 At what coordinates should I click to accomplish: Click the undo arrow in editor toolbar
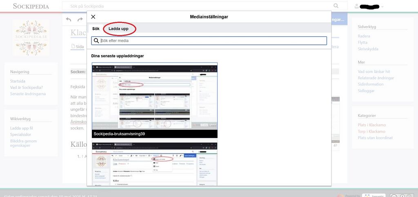click(69, 20)
